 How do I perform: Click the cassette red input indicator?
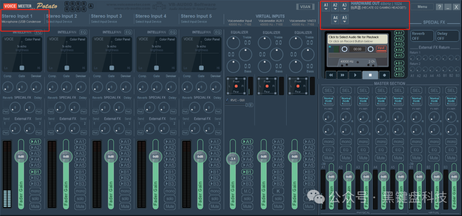pos(381,49)
